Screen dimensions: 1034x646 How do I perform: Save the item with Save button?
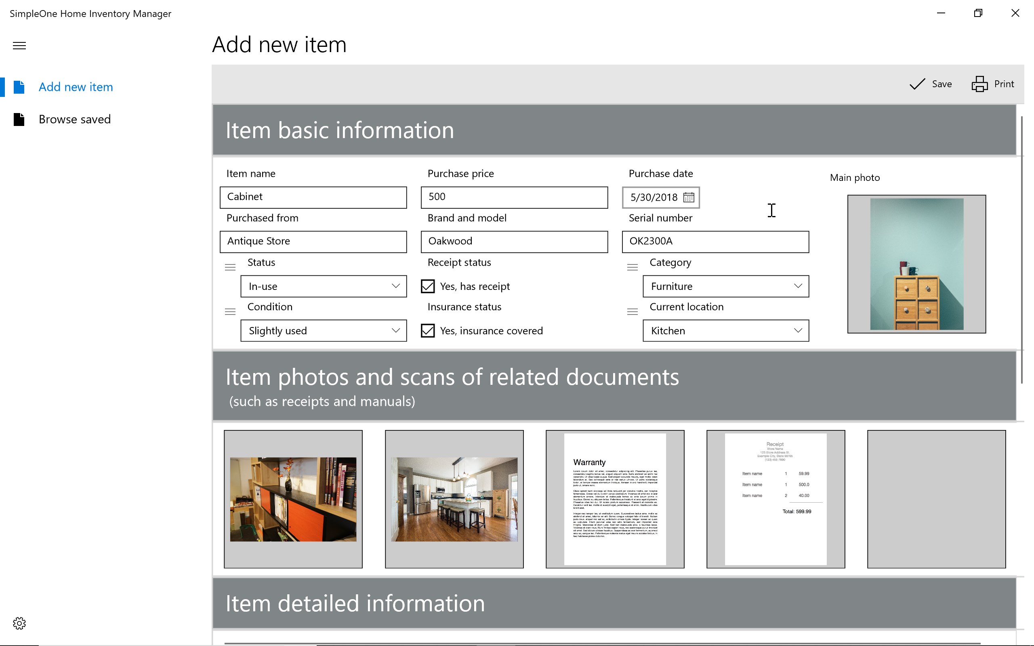coord(931,84)
